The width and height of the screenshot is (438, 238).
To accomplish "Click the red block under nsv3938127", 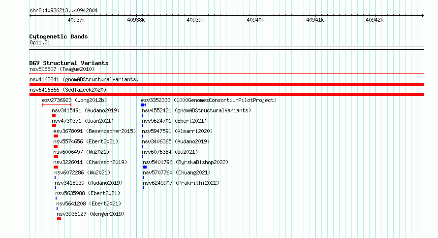I will coord(59,219).
